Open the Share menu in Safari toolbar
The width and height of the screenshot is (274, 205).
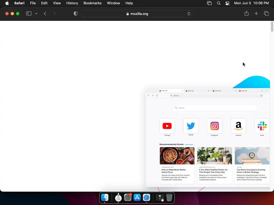(x=246, y=13)
